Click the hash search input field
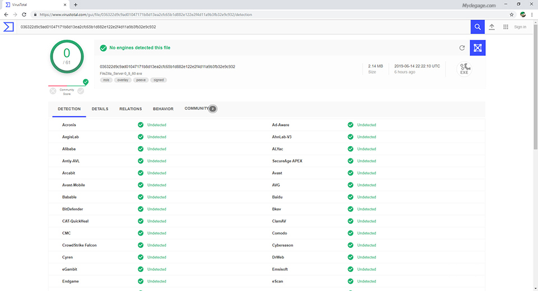 [244, 27]
